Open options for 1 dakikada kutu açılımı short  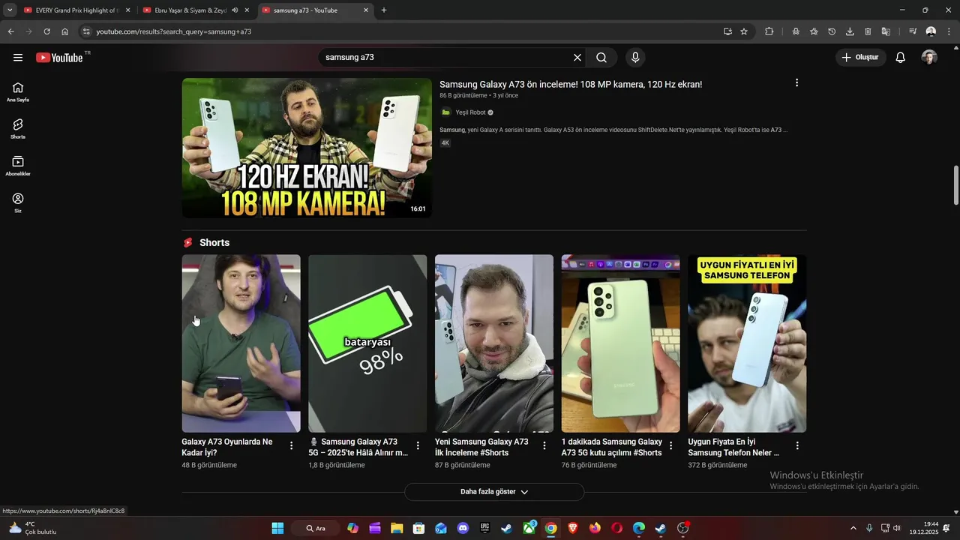click(x=671, y=445)
